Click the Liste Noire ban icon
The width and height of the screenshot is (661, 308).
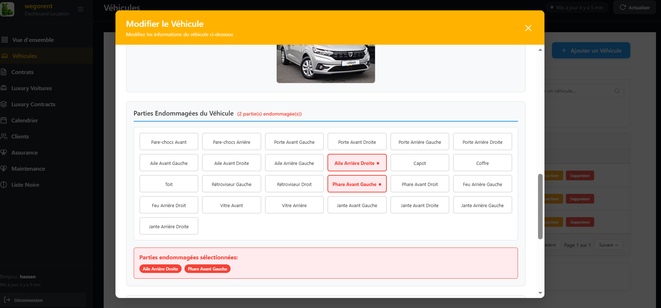[x=4, y=185]
